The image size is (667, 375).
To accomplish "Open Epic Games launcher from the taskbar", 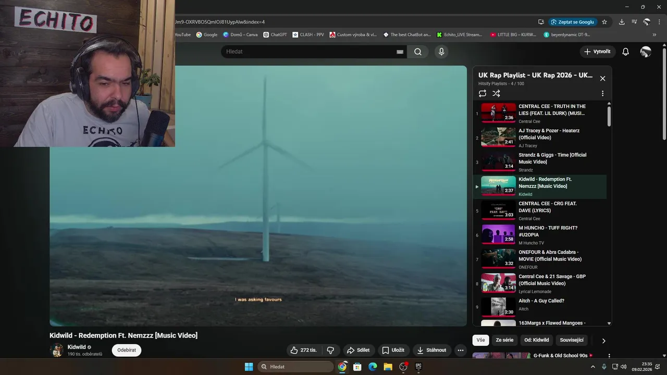I will point(418,367).
